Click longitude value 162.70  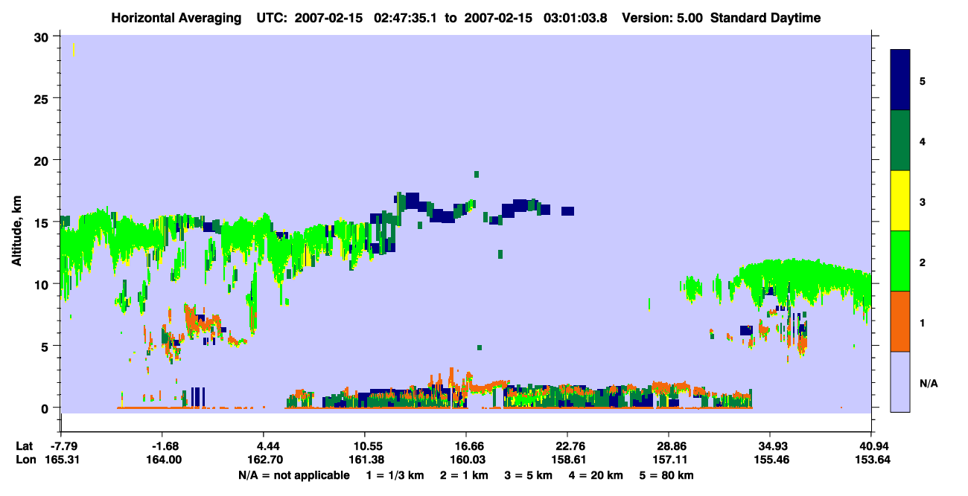[264, 460]
